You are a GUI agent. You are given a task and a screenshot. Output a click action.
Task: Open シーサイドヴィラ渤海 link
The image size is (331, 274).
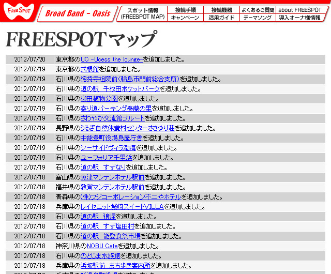click(x=108, y=148)
